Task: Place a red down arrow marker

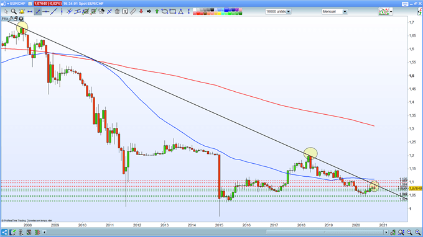Action: [141, 12]
